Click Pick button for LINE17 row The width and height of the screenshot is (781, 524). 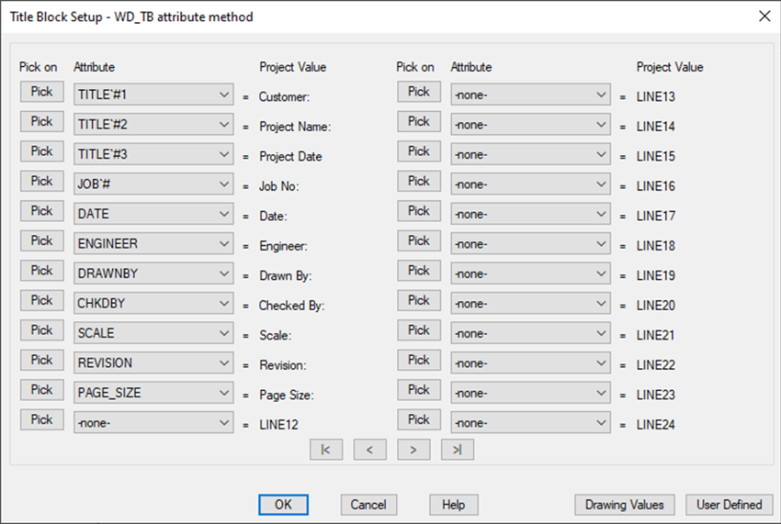pyautogui.click(x=419, y=211)
